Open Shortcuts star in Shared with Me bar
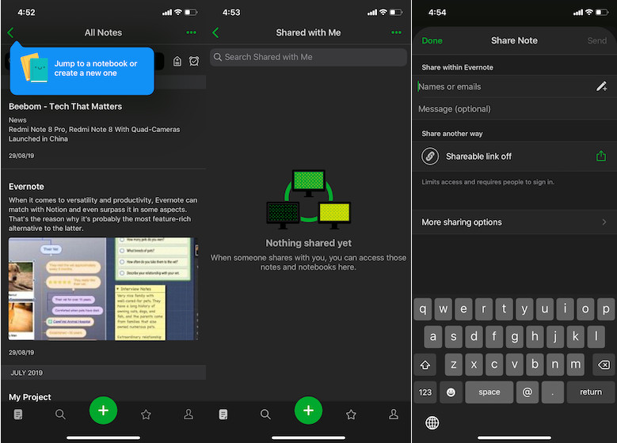Viewport: 617px width, 443px height. pyautogui.click(x=351, y=415)
